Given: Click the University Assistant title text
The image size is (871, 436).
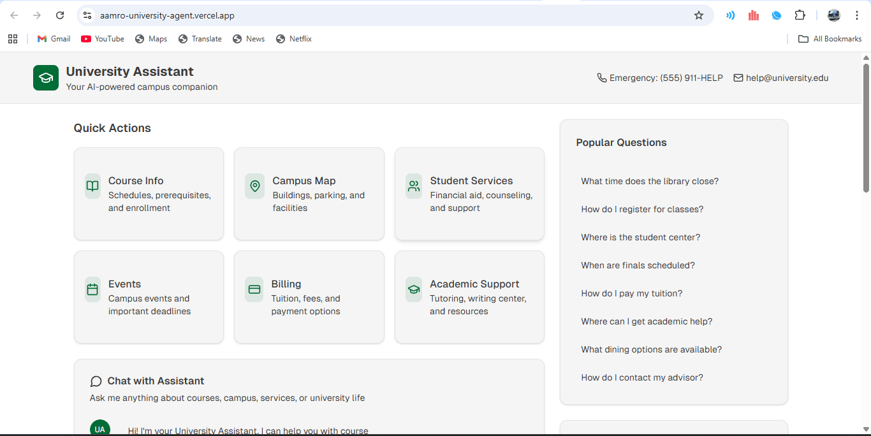Looking at the screenshot, I should coord(130,71).
